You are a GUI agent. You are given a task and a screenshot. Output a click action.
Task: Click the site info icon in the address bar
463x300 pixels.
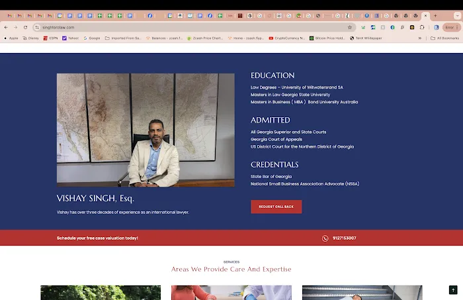(x=35, y=27)
